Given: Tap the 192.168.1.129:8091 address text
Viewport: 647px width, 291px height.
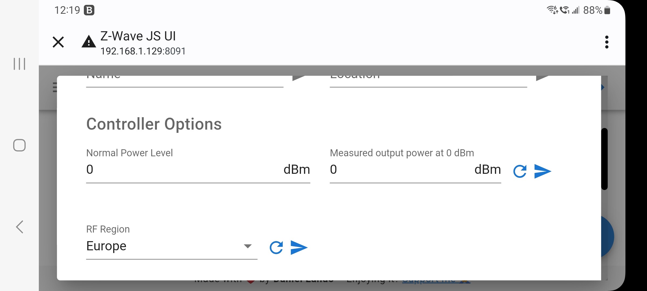Looking at the screenshot, I should point(143,51).
